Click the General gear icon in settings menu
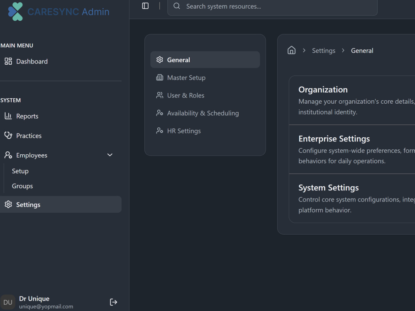 pos(160,60)
